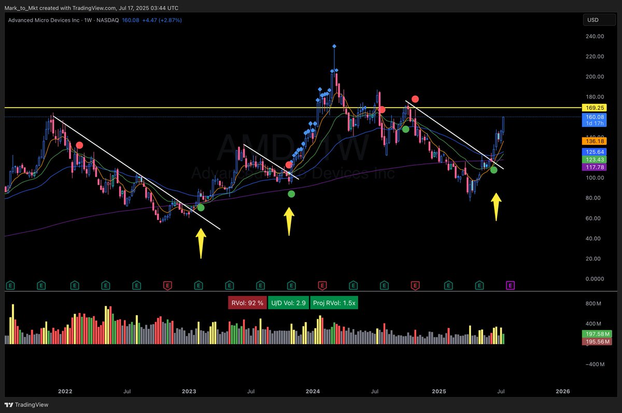Click the Proj RVol: 1.5x label
Image resolution: width=622 pixels, height=413 pixels.
[334, 303]
